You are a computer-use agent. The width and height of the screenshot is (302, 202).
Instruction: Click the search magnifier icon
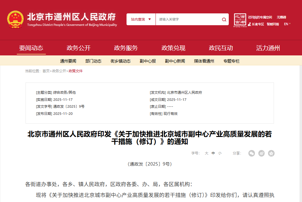(x=224, y=19)
